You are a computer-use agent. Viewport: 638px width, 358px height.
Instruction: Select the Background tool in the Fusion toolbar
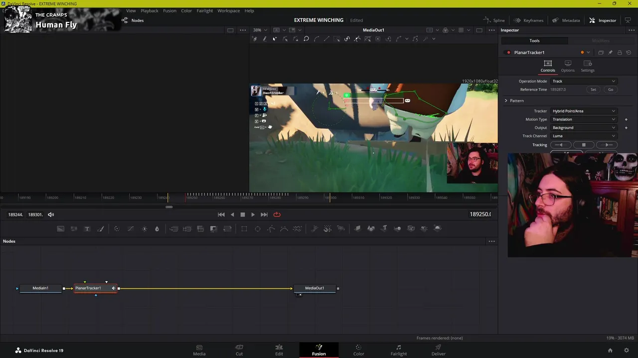click(60, 229)
